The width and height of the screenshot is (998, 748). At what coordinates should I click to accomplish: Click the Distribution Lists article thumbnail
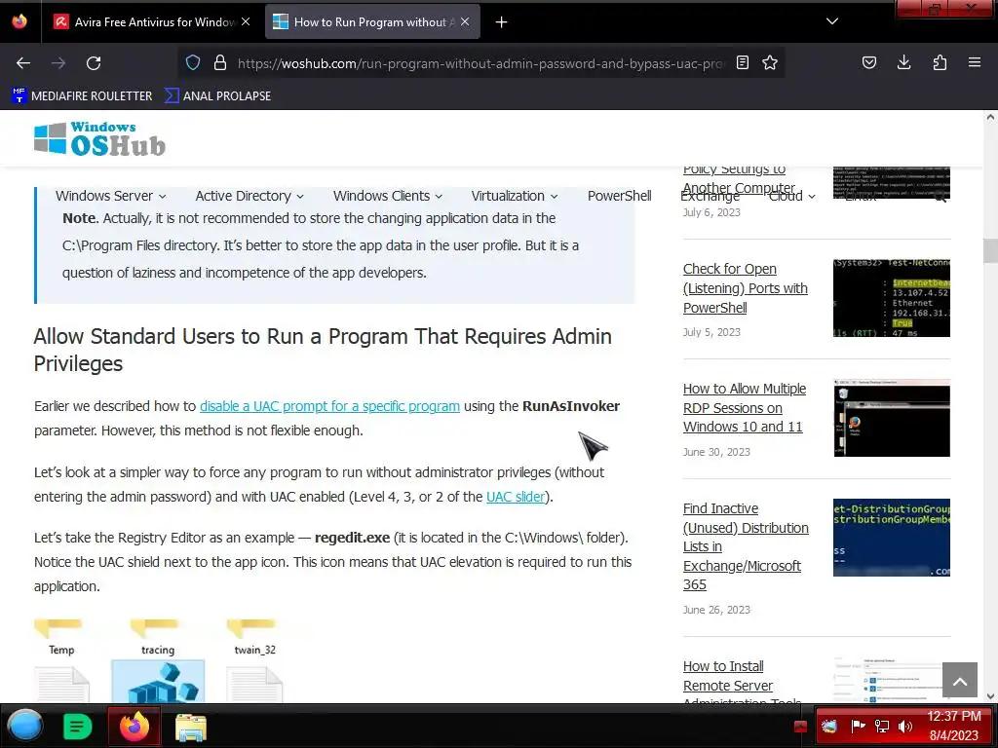click(x=891, y=538)
